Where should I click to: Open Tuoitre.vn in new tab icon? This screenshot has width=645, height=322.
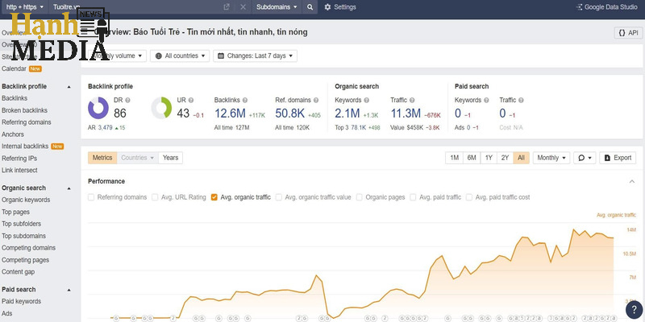click(x=227, y=7)
